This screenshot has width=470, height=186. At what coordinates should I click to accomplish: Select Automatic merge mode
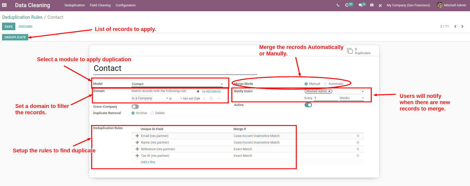[x=325, y=84]
